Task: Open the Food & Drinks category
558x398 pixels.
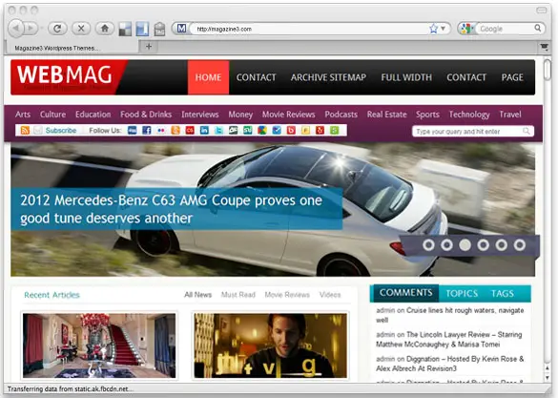Action: click(146, 115)
